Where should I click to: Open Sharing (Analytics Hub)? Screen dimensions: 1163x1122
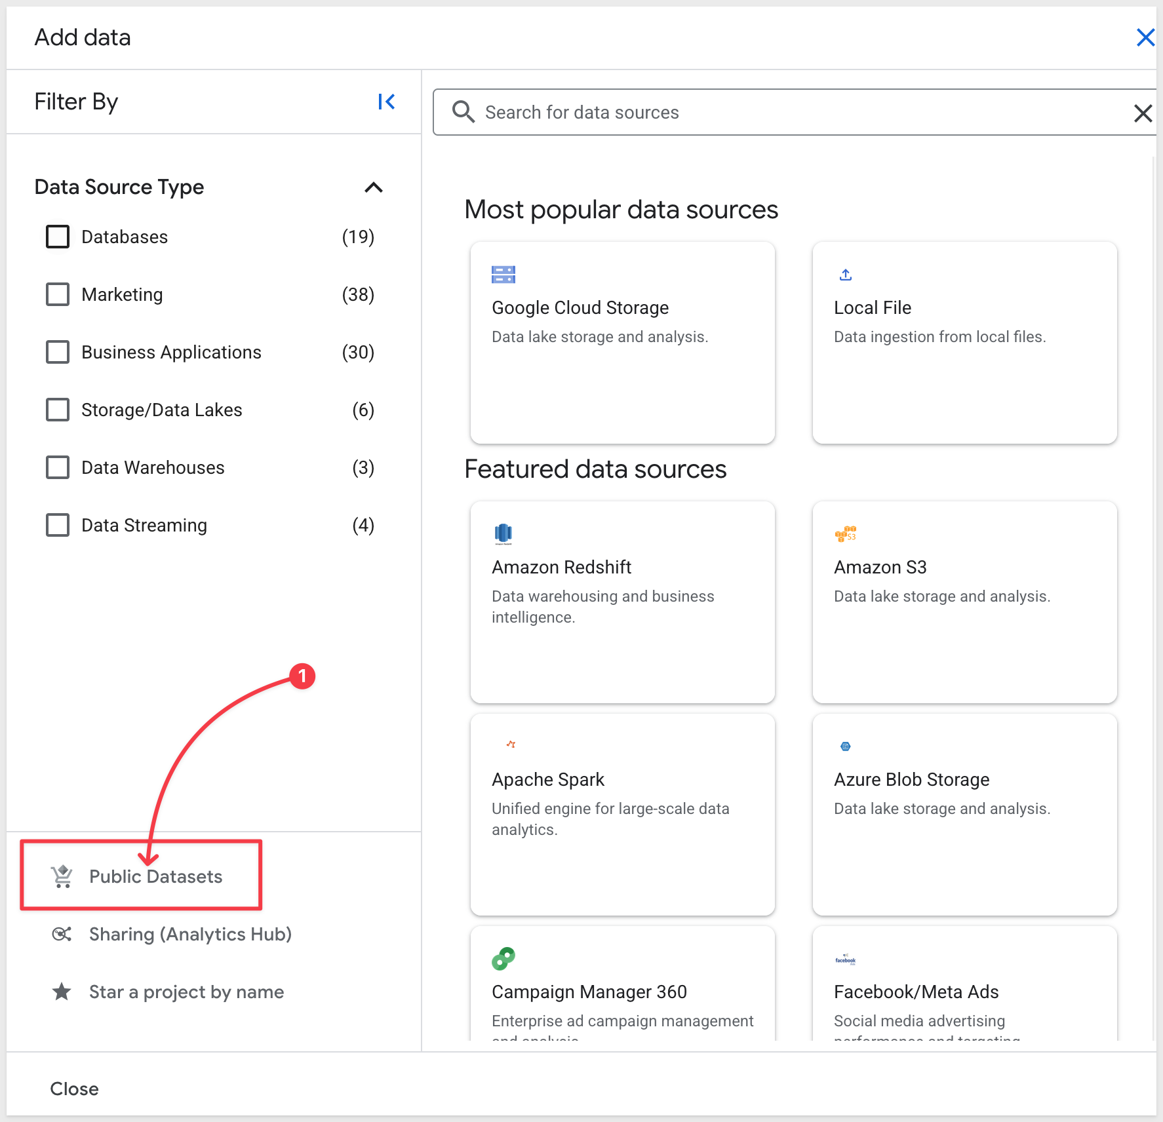[x=190, y=934]
